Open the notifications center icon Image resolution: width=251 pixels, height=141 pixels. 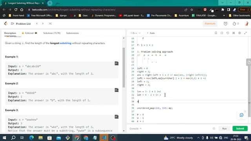(246, 137)
